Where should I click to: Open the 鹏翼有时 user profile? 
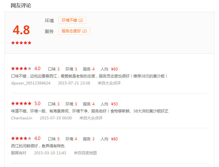point(19,153)
